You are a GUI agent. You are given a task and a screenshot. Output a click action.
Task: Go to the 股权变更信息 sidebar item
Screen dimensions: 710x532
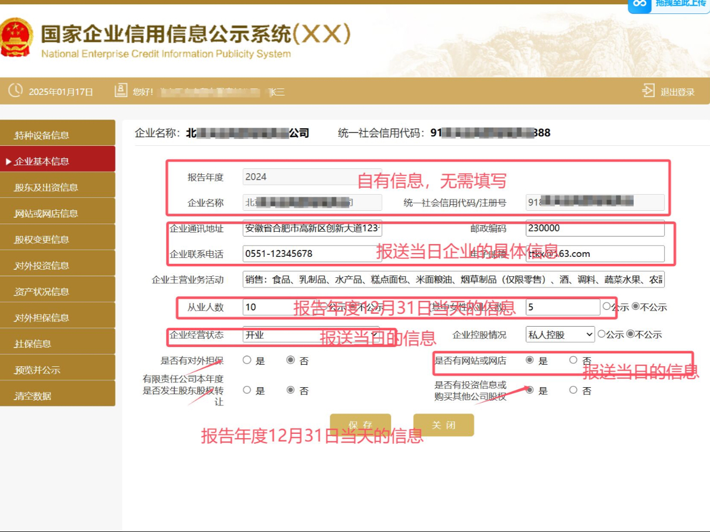tap(57, 237)
